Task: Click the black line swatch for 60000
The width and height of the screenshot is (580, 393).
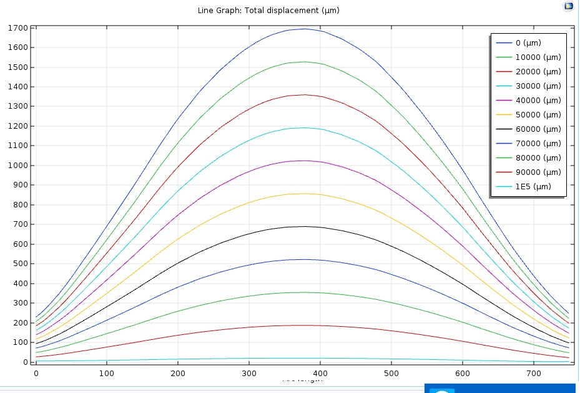Action: click(x=504, y=129)
